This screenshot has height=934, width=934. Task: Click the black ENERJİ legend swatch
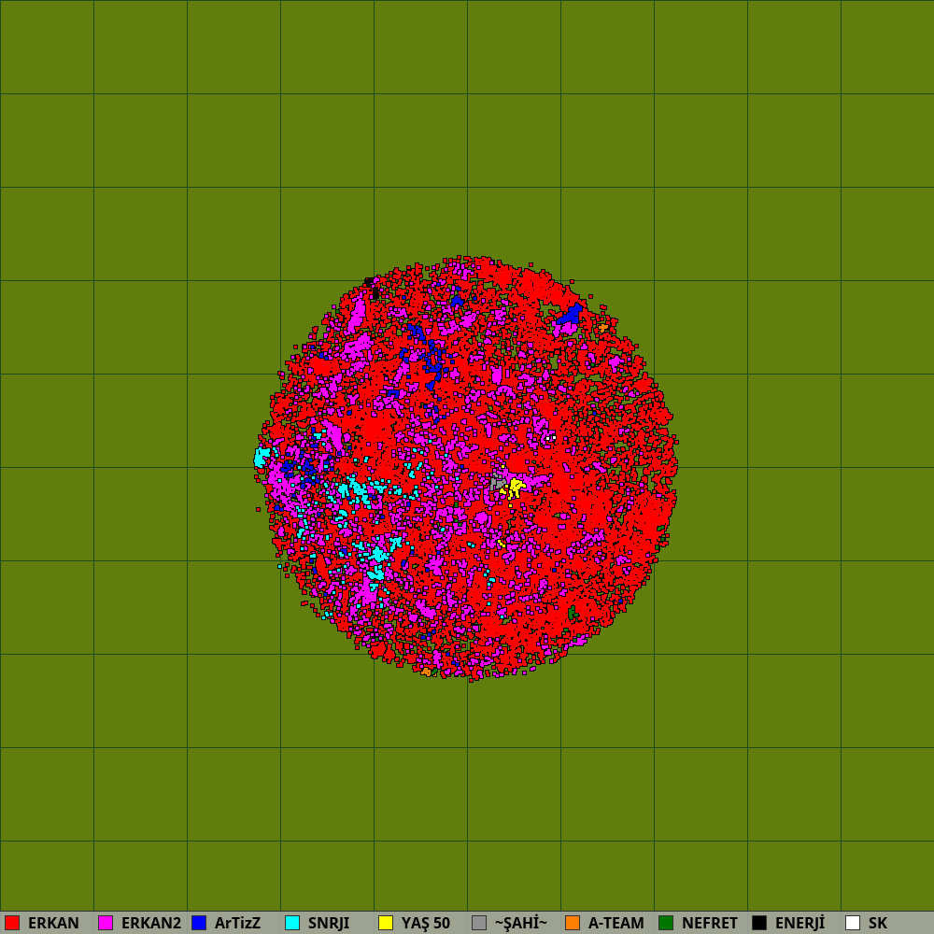[759, 923]
